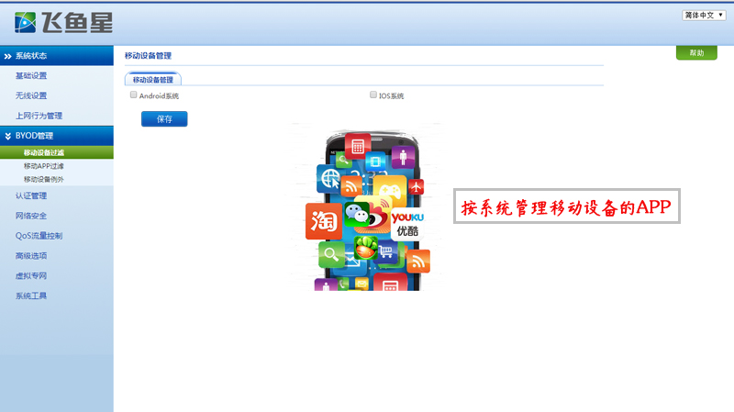
Task: Click the 飞鱼星 logo icon
Action: [25, 22]
